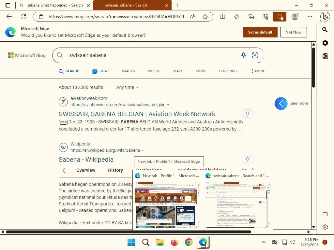Search by voice microphone icon

(243, 55)
